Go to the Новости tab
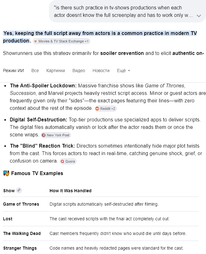The width and height of the screenshot is (206, 254). pyautogui.click(x=101, y=71)
